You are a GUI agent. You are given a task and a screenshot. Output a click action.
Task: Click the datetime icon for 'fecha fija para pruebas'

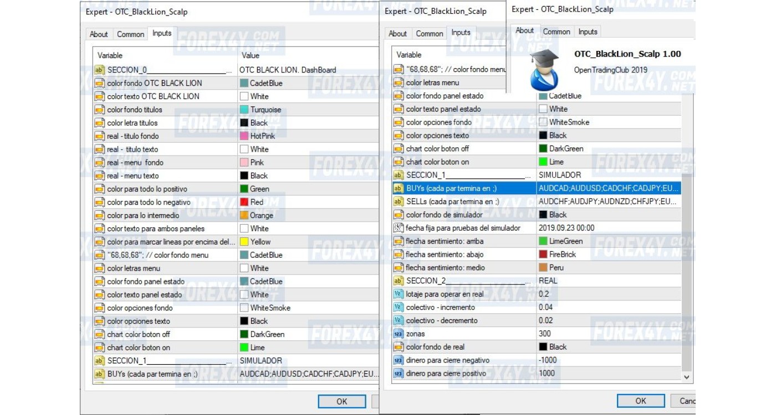tap(399, 228)
